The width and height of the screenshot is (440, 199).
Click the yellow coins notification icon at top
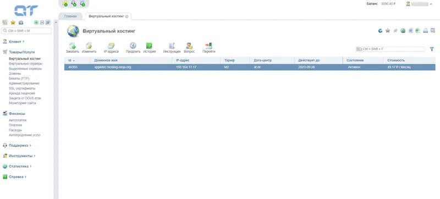(x=65, y=3)
